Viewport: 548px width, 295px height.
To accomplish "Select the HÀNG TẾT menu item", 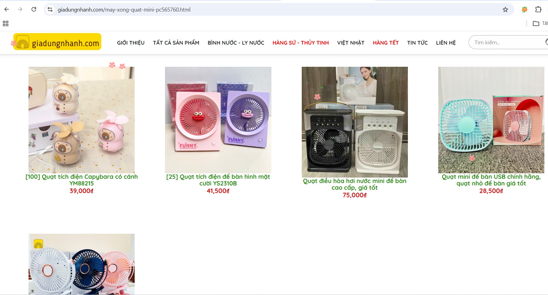I will 386,43.
